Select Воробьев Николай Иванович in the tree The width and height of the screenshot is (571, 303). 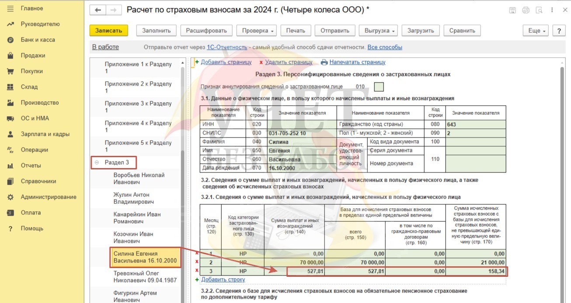tap(139, 179)
